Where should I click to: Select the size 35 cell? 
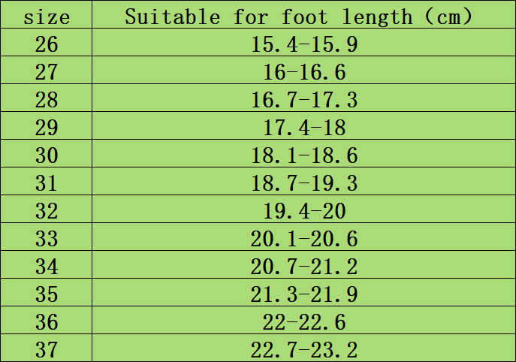(47, 294)
